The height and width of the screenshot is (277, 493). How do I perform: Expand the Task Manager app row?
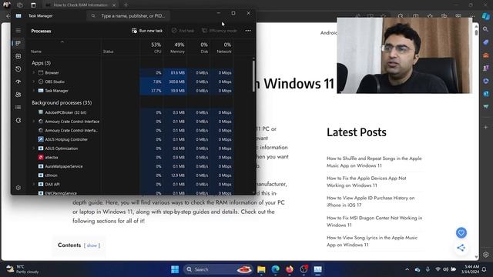[x=34, y=91]
